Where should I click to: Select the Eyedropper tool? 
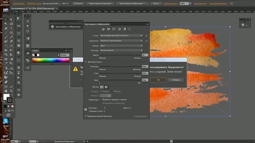pos(6,64)
